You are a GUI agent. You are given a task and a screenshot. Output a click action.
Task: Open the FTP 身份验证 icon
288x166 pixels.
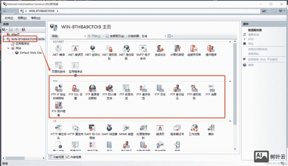coord(177,92)
